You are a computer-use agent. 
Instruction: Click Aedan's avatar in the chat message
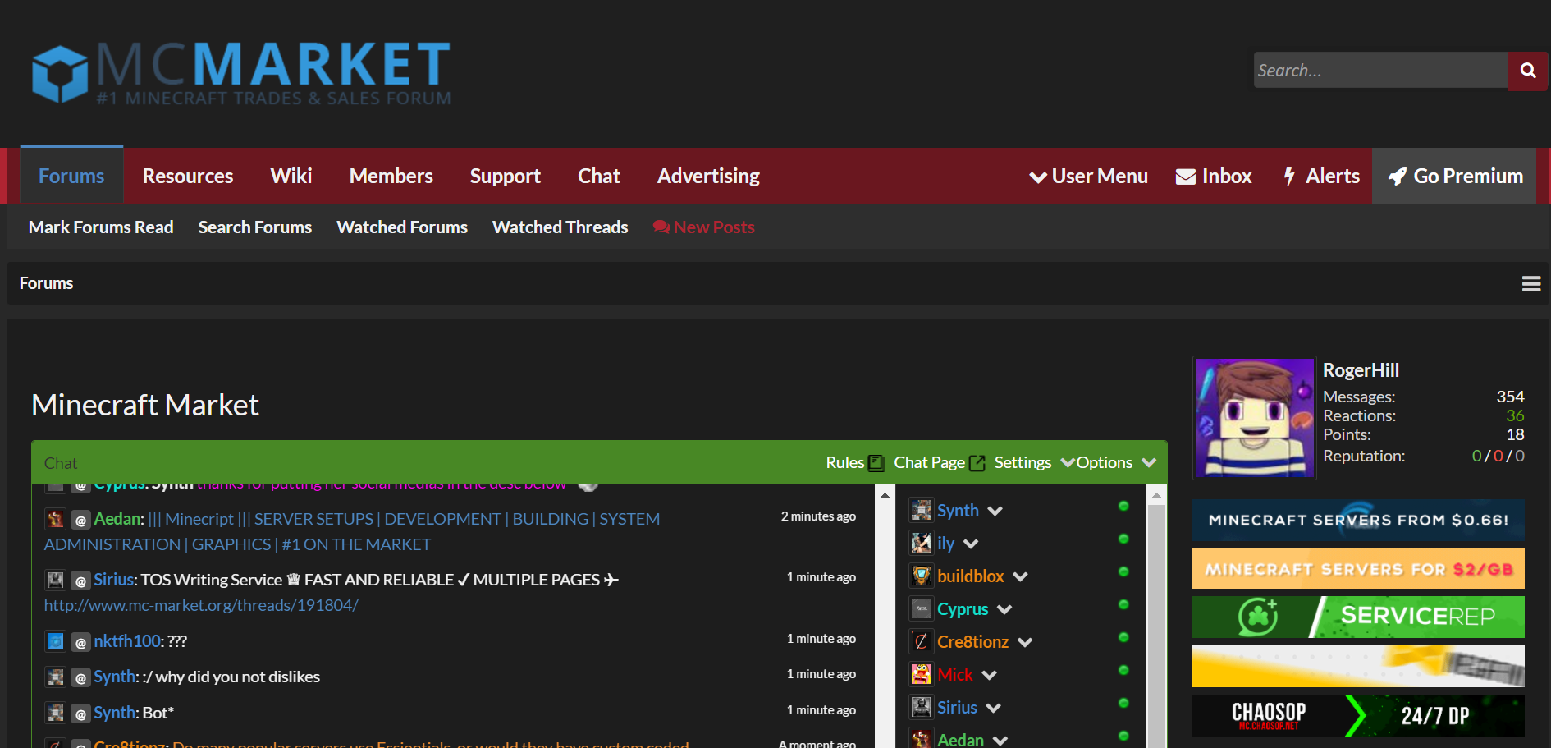click(x=55, y=519)
